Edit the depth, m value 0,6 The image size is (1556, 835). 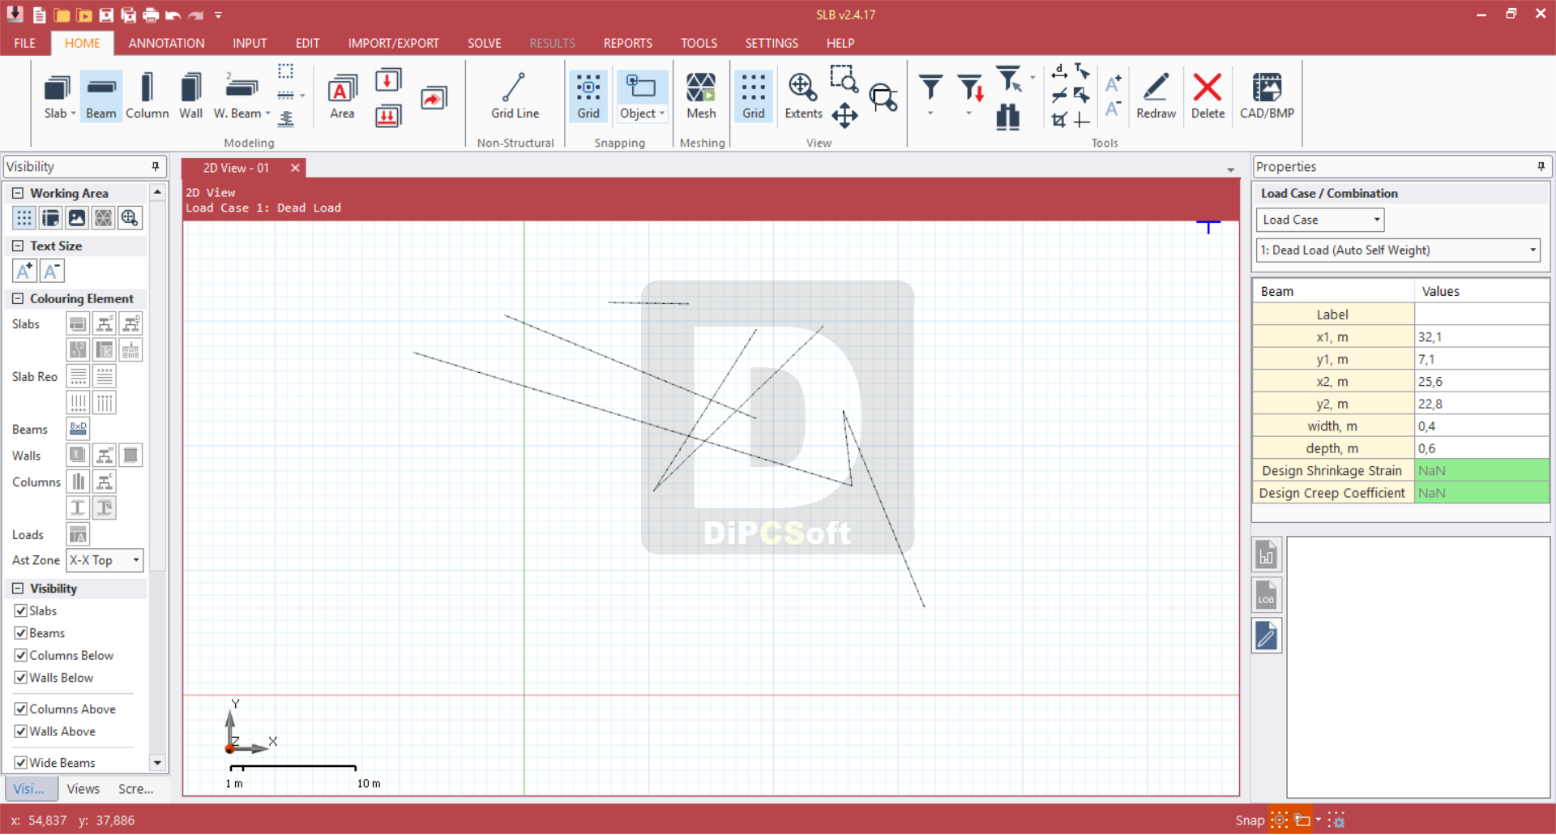click(1481, 448)
